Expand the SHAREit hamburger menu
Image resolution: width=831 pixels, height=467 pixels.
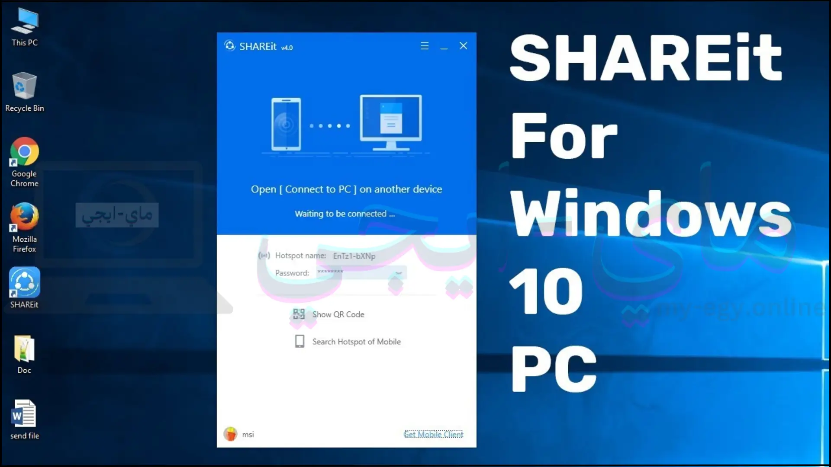(425, 45)
